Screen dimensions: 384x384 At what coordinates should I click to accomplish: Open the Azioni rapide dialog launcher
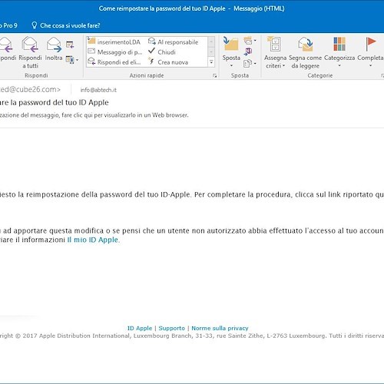[x=215, y=76]
